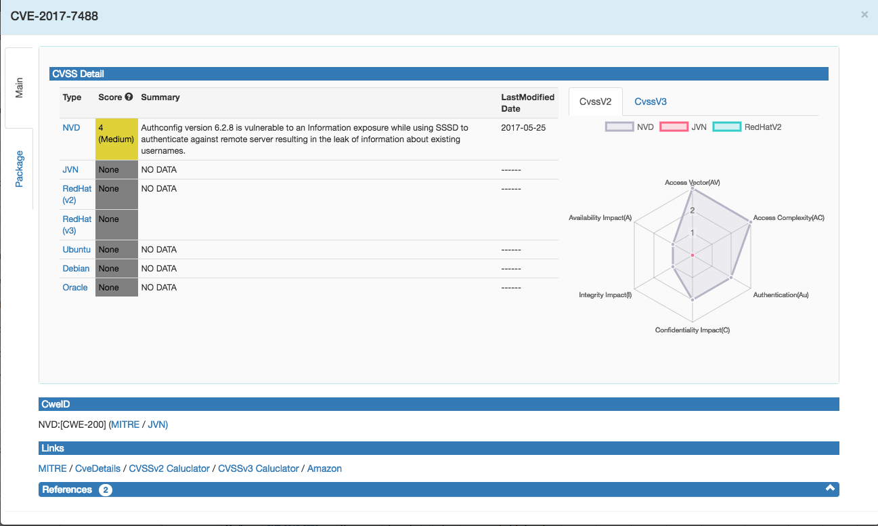
Task: Collapse the References section chevron
Action: 830,489
